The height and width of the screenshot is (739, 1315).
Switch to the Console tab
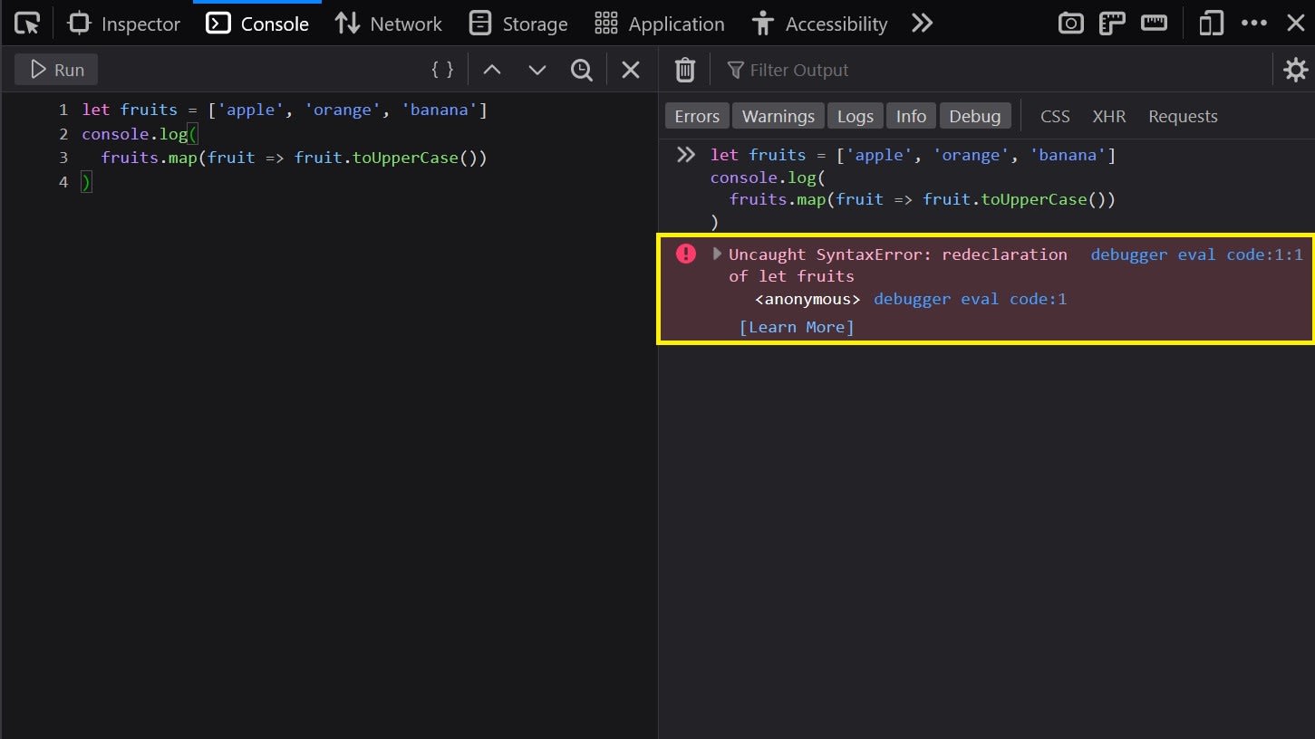(257, 24)
